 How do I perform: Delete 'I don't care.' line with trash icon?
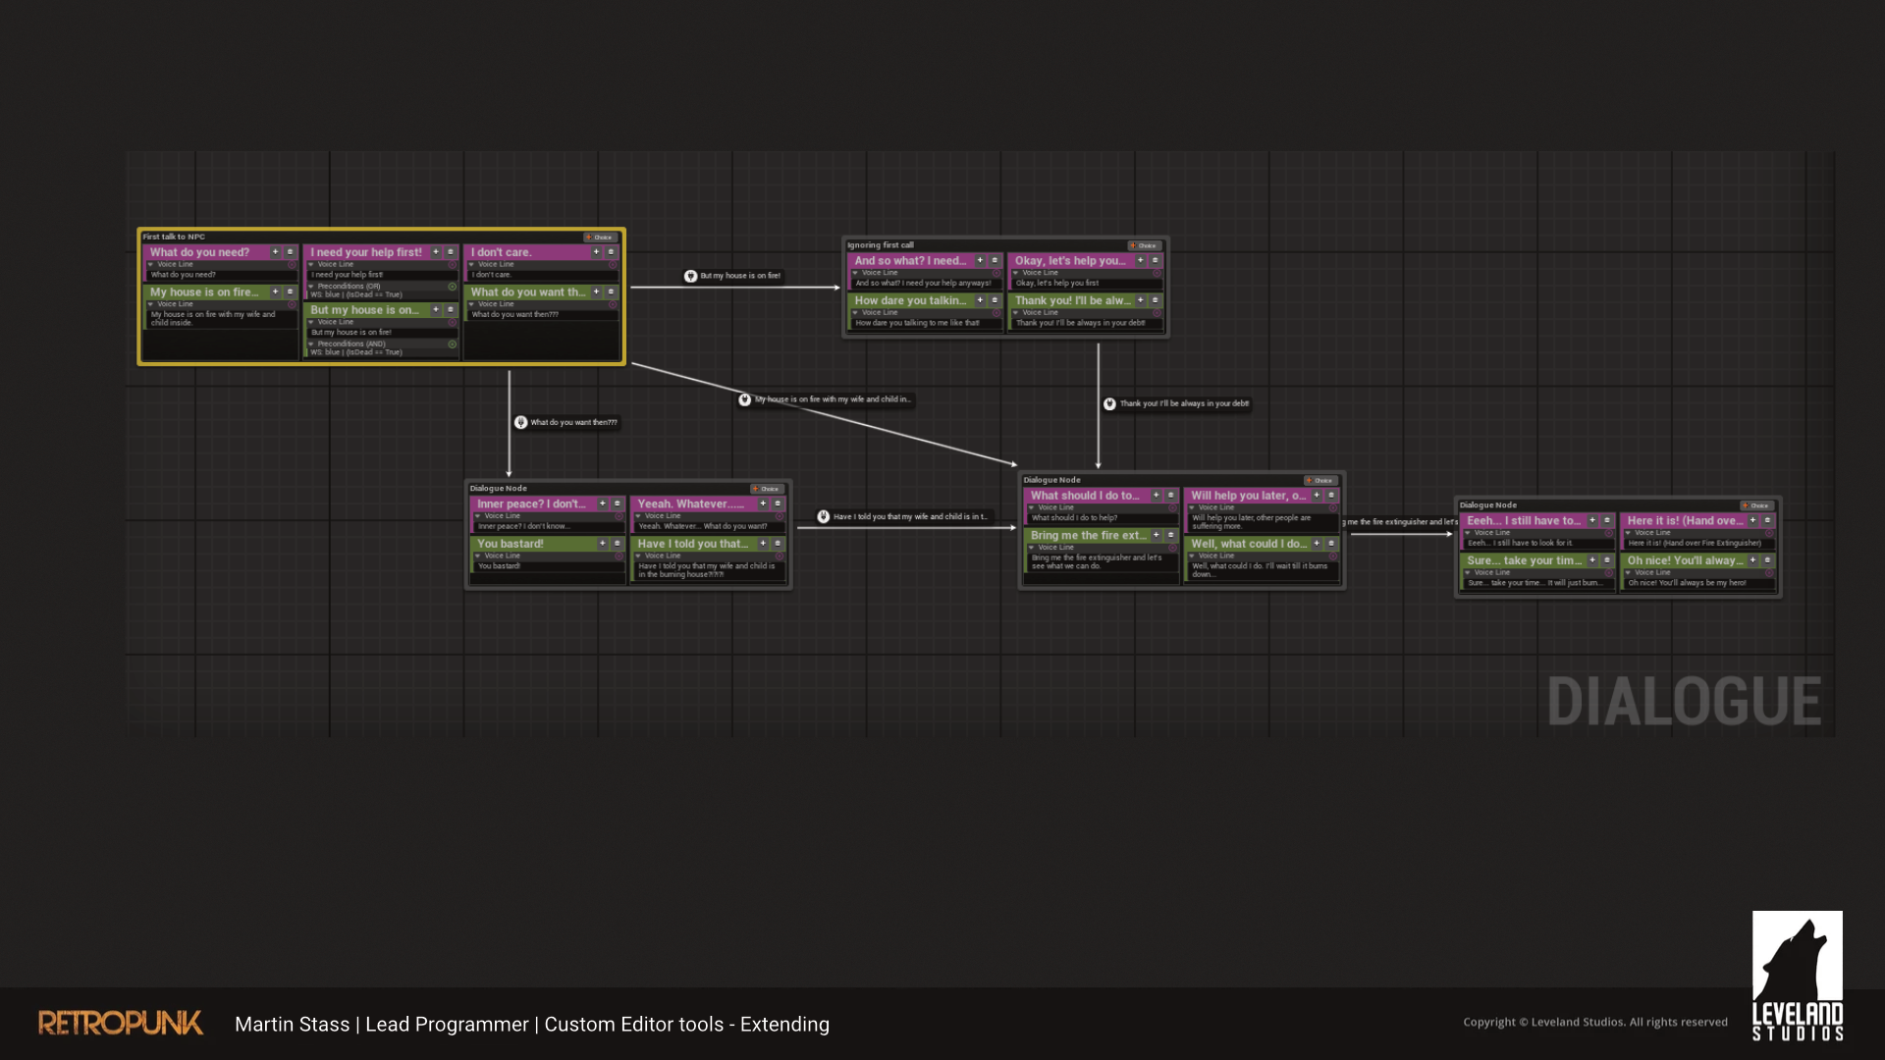point(611,252)
